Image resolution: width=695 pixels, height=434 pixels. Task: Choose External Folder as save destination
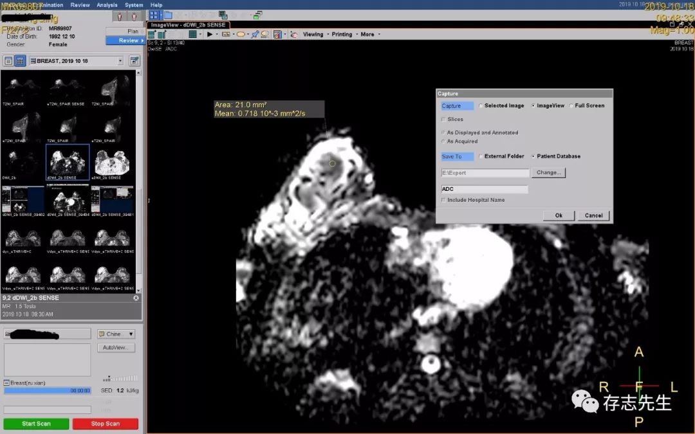481,156
